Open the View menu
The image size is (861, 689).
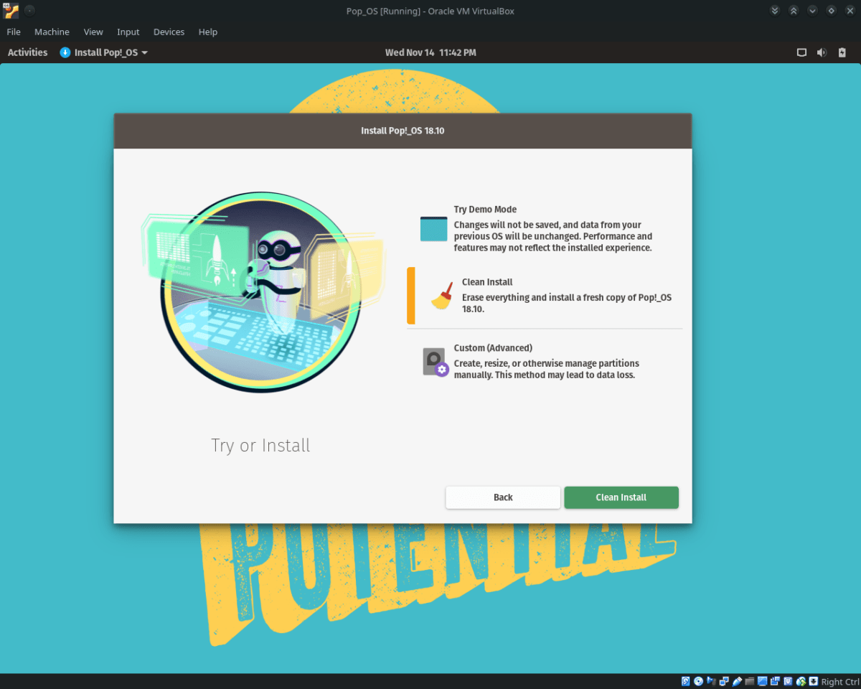[x=93, y=32]
